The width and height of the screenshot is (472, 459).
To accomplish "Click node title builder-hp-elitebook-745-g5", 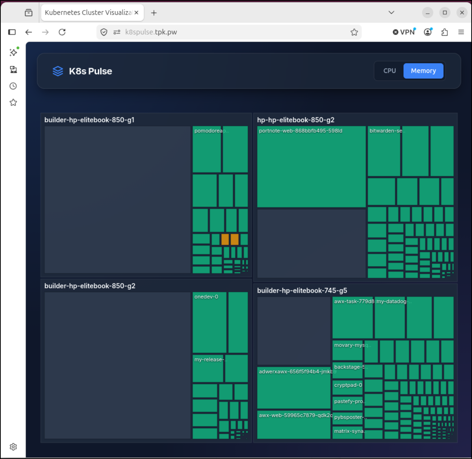I will pyautogui.click(x=302, y=291).
